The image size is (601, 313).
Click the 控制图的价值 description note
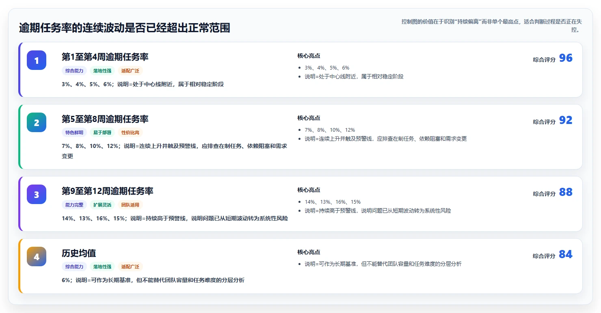click(x=492, y=25)
